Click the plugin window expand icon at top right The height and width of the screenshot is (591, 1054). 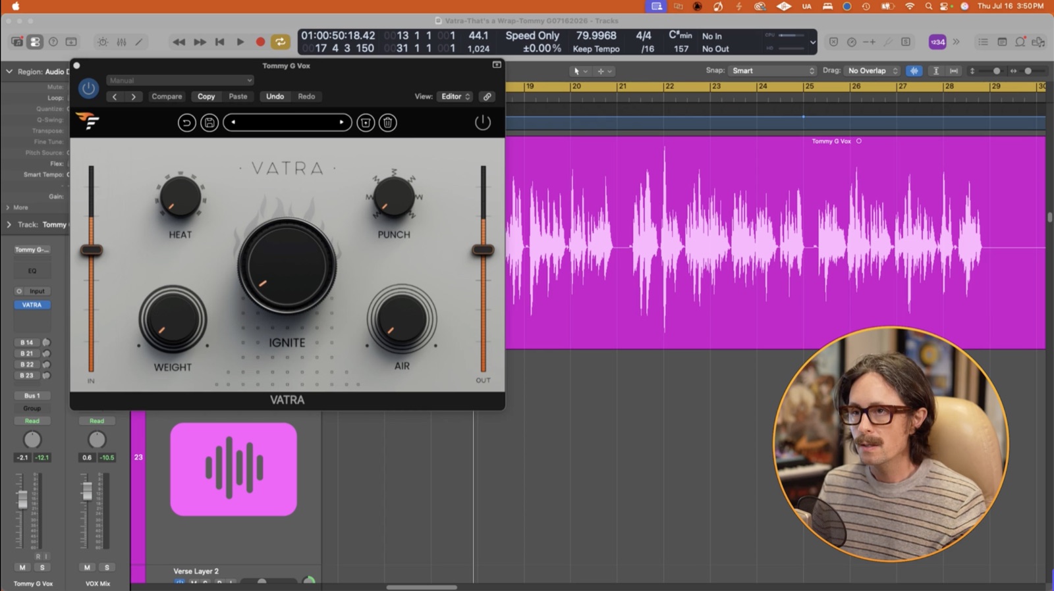point(497,65)
